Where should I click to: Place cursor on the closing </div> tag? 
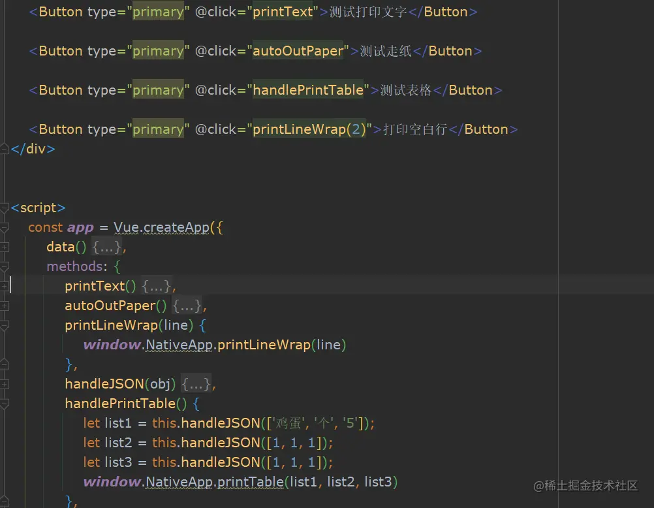[33, 149]
